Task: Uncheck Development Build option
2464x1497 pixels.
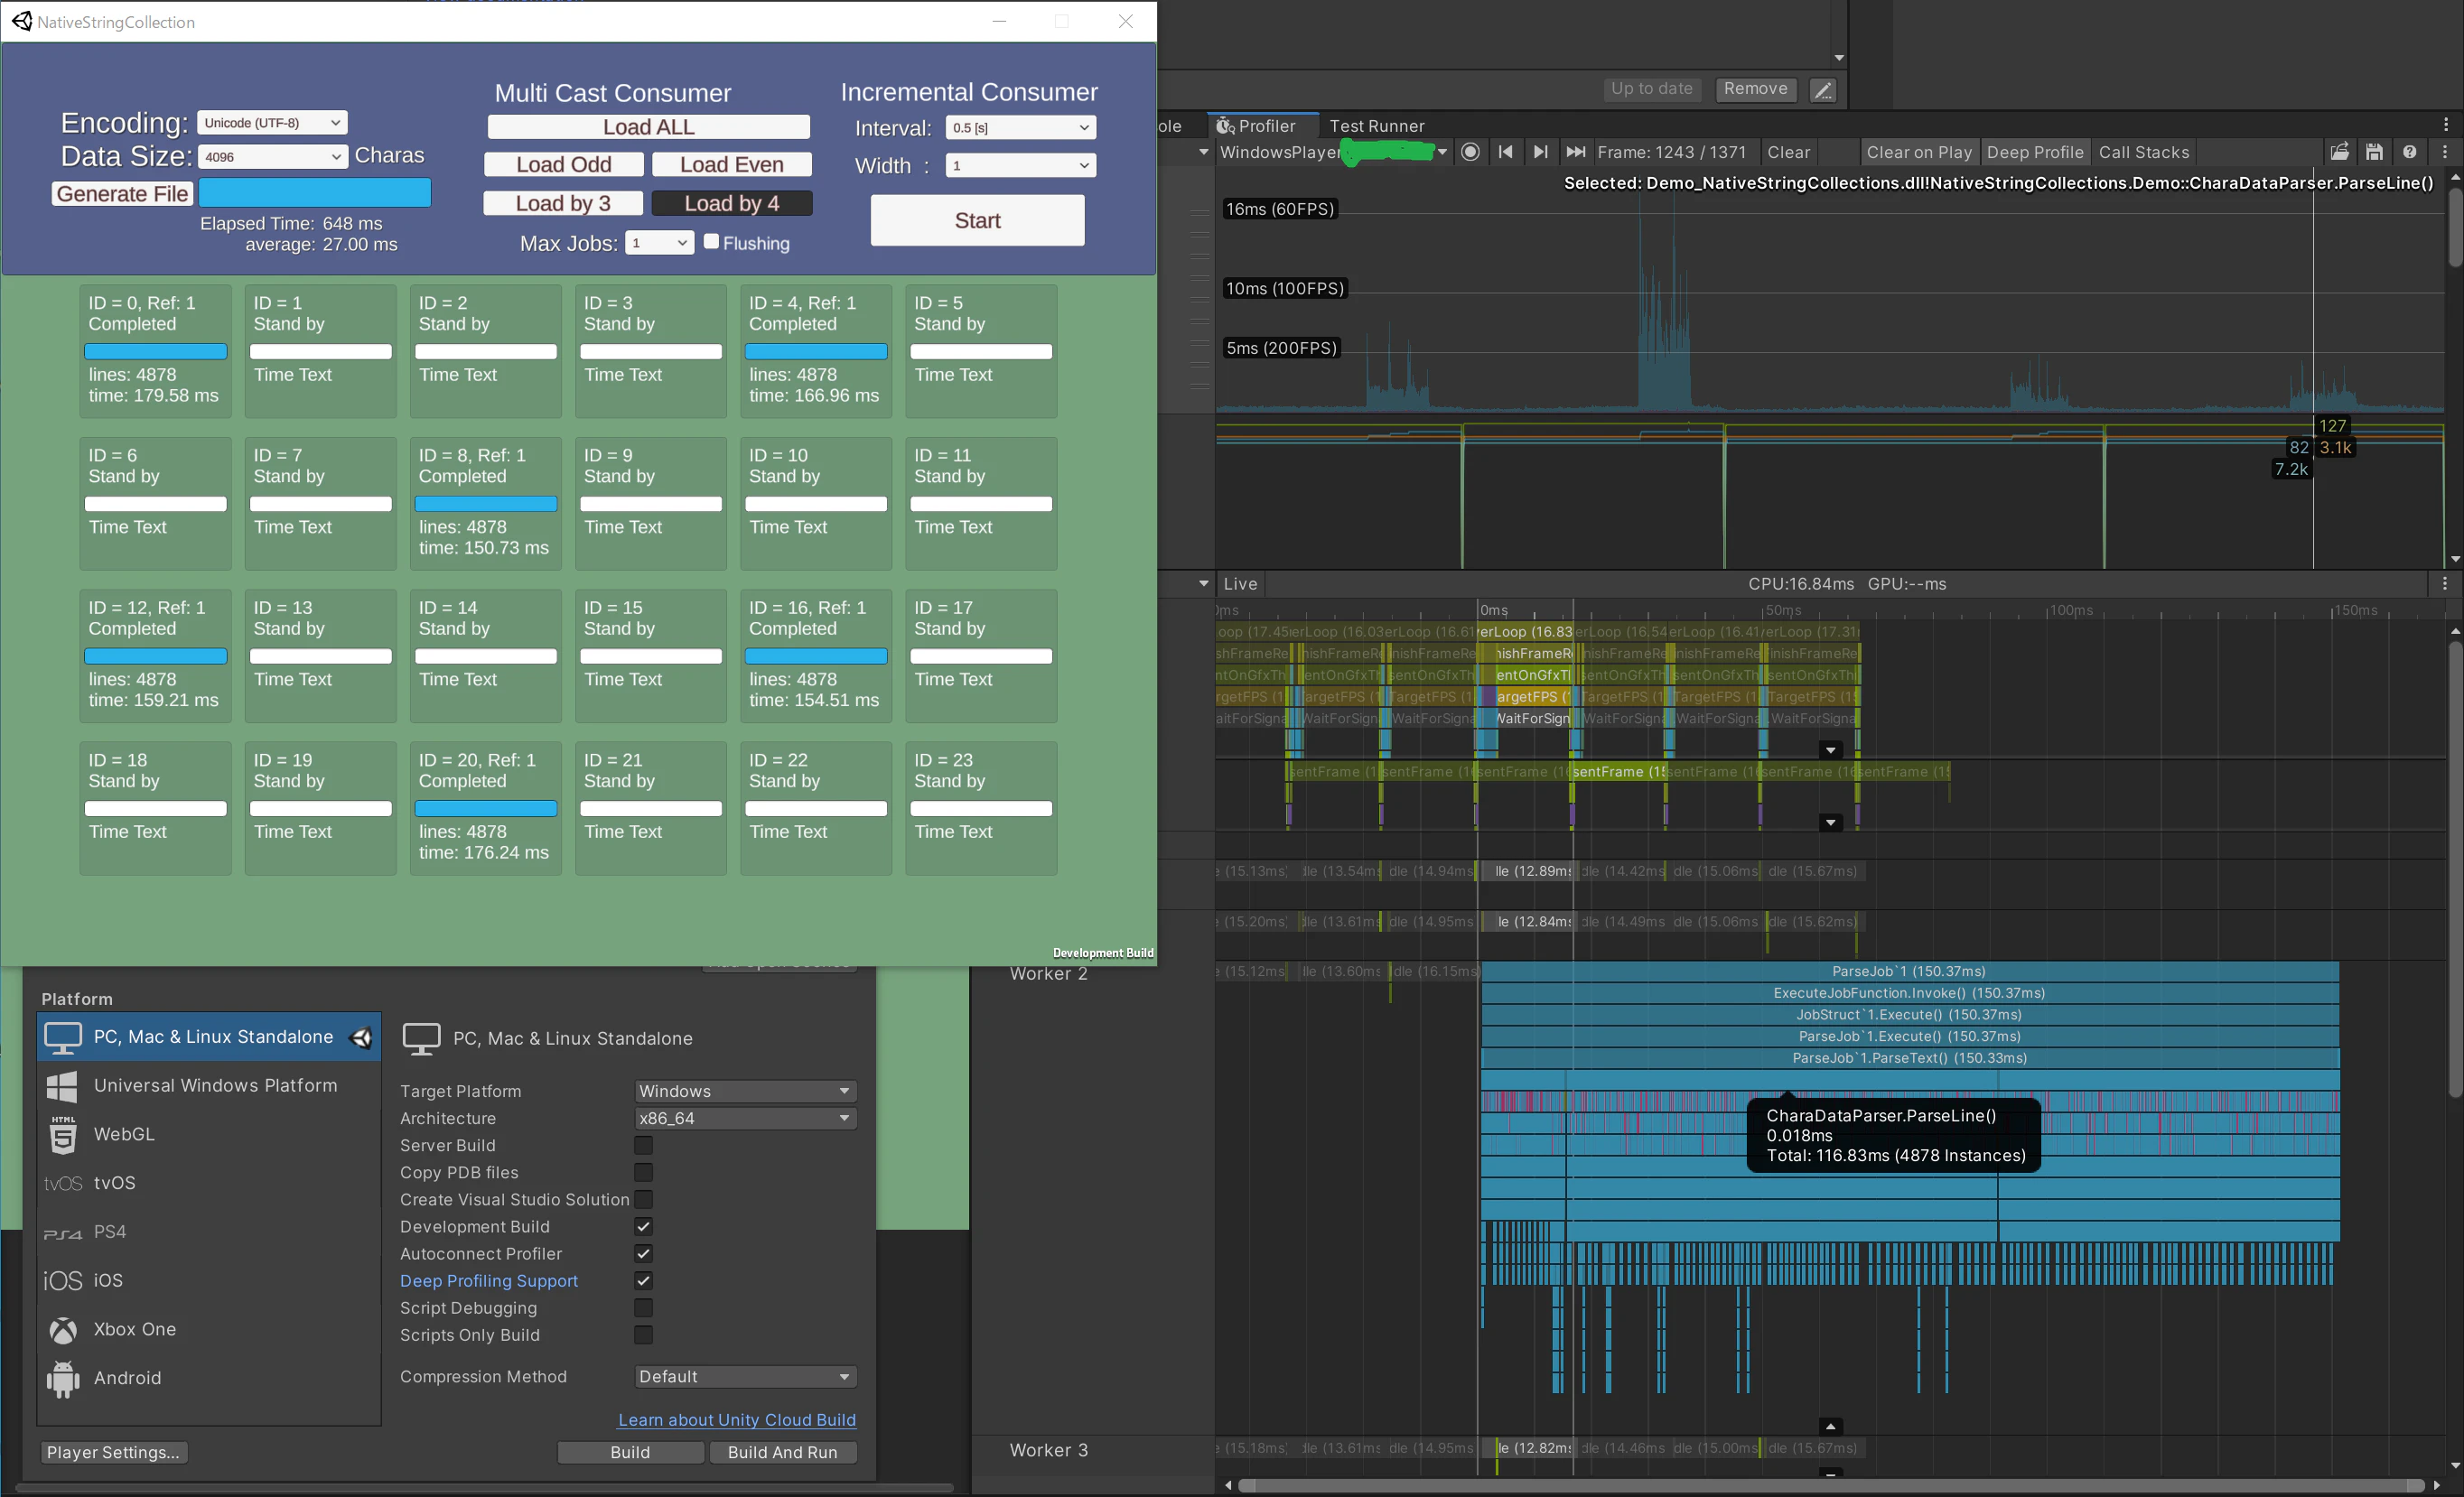Action: pos(643,1226)
